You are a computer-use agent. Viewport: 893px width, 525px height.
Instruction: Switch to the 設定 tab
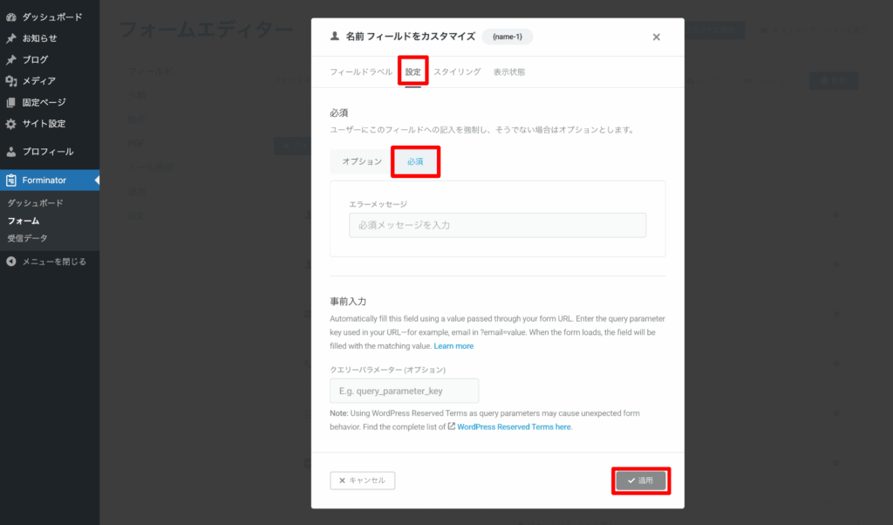click(x=412, y=72)
